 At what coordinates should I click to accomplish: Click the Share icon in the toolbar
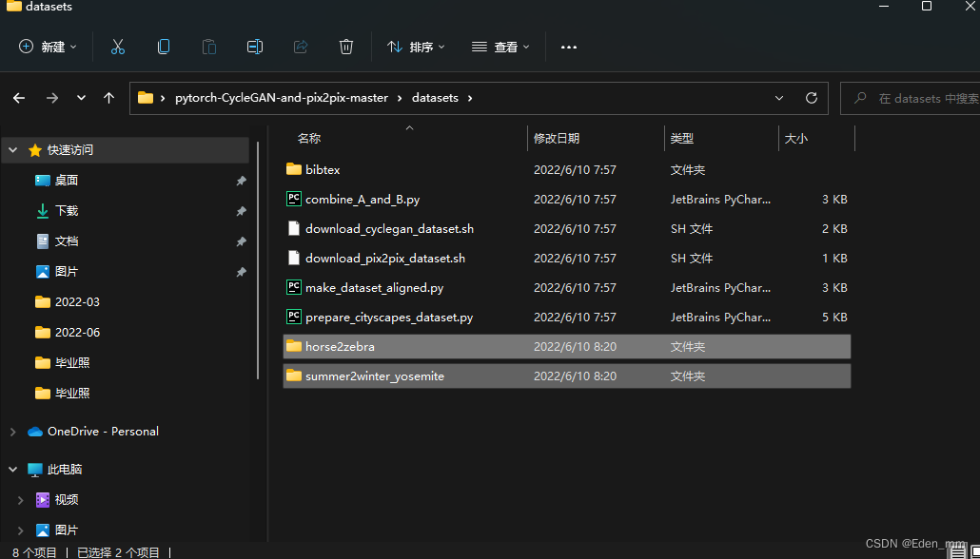300,46
